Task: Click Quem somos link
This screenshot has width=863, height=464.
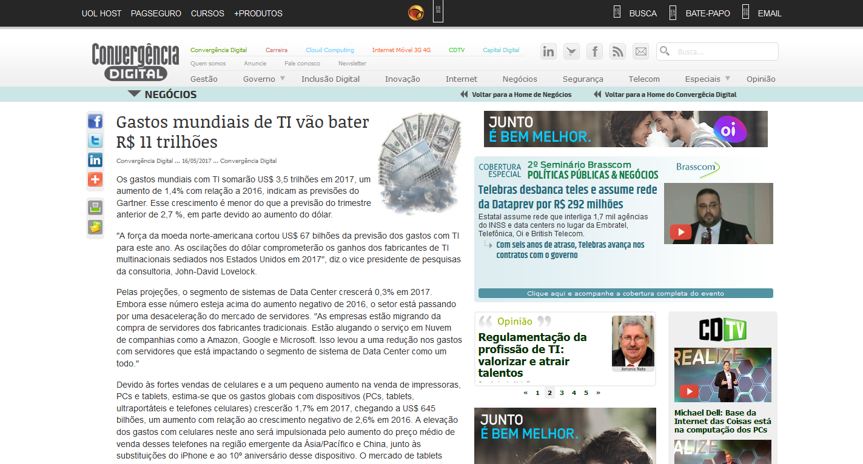Action: click(208, 63)
